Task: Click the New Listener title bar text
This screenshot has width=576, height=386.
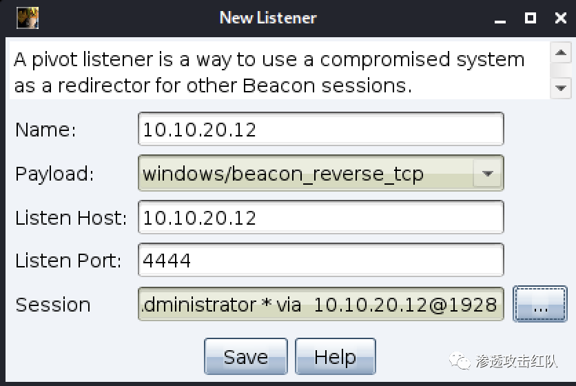Action: click(267, 17)
